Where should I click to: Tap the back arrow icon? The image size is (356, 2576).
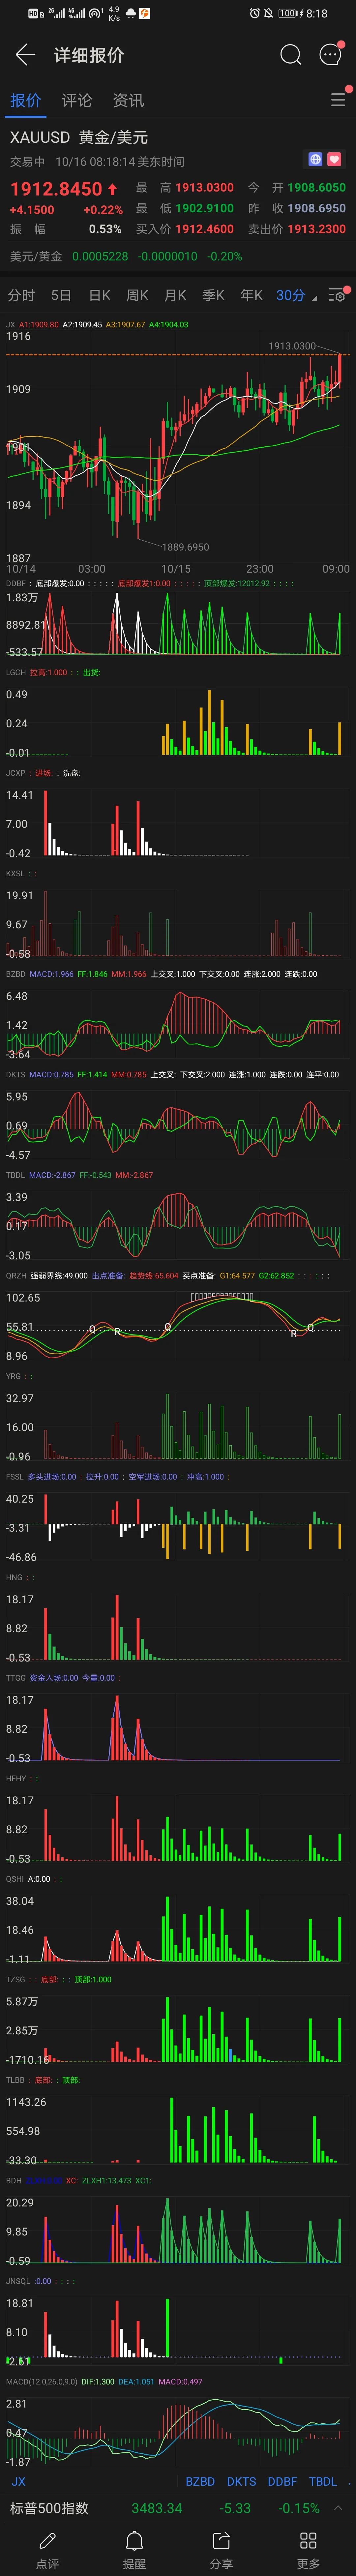coord(25,55)
